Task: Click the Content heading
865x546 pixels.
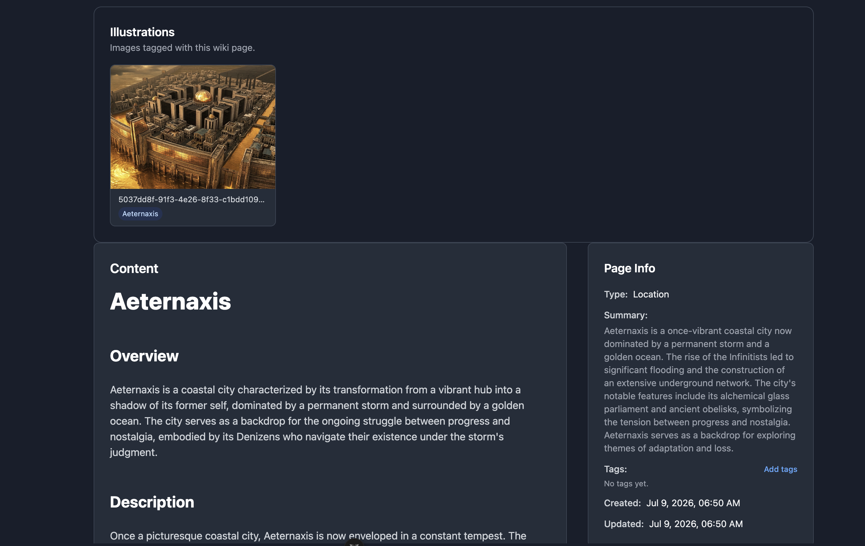Action: point(134,268)
